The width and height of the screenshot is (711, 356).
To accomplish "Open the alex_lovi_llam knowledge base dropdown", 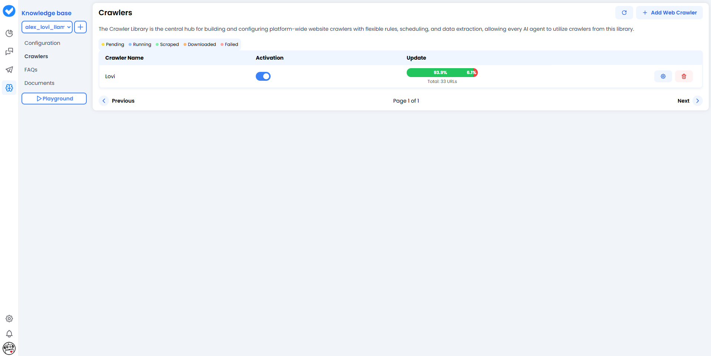I will (47, 27).
